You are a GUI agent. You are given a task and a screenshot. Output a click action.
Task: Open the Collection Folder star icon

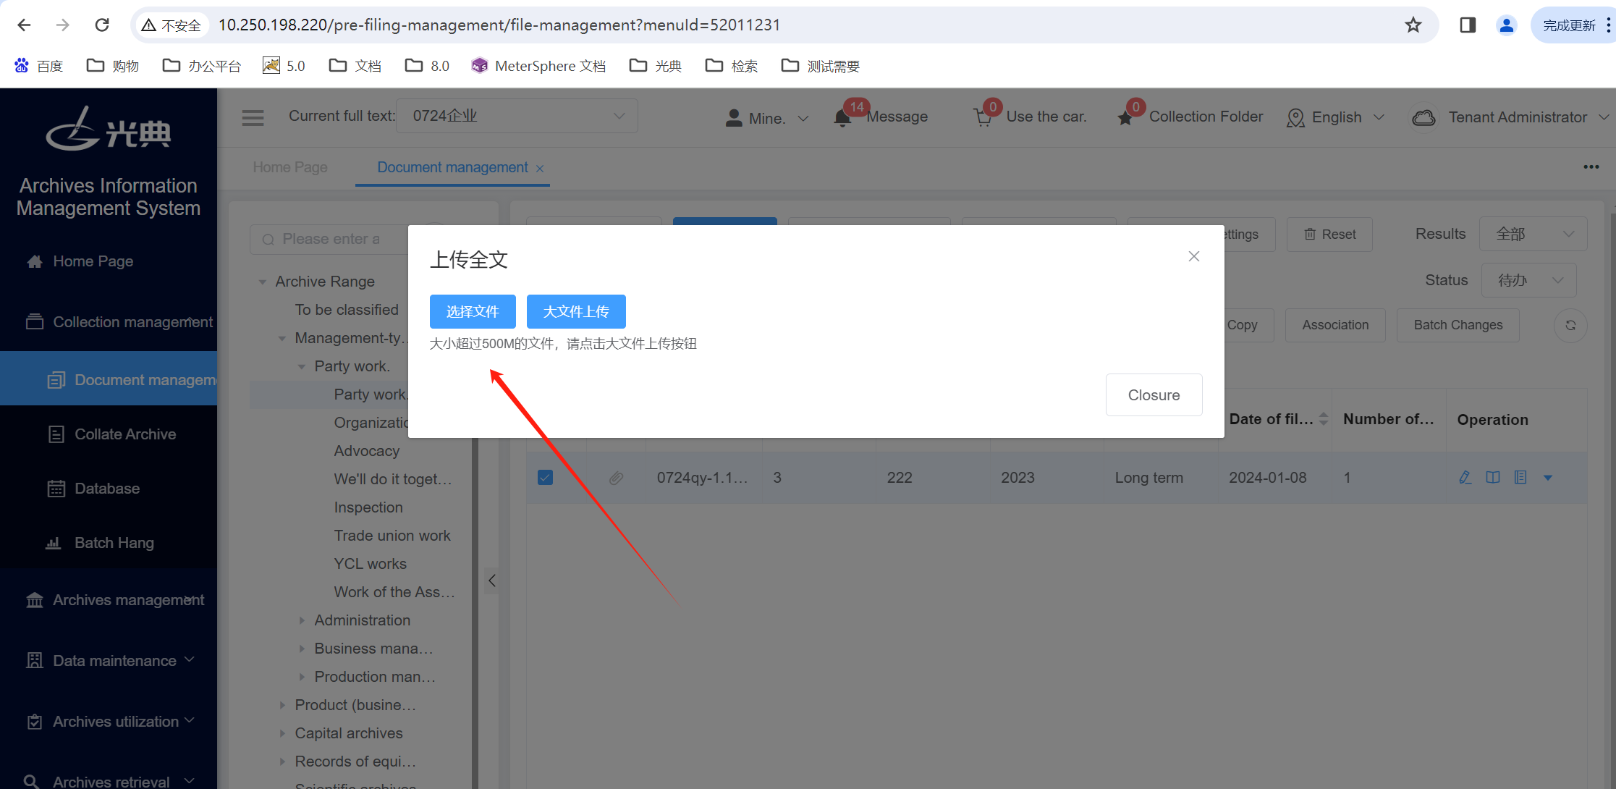pos(1125,117)
